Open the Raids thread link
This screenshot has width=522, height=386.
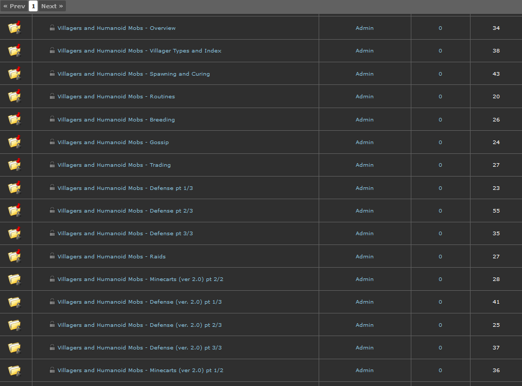[112, 256]
